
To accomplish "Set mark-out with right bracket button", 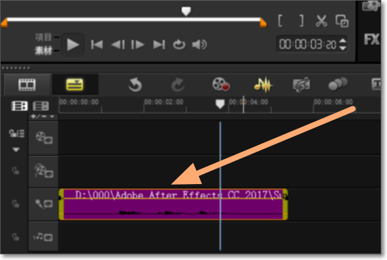I will click(301, 20).
